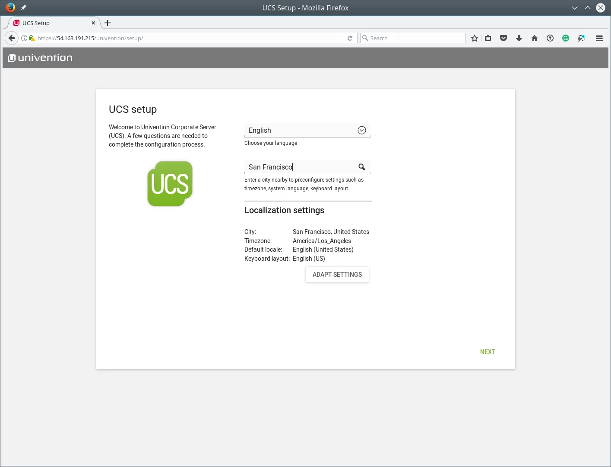This screenshot has height=467, width=611.
Task: Click the pin icon in the title bar
Action: (23, 7)
